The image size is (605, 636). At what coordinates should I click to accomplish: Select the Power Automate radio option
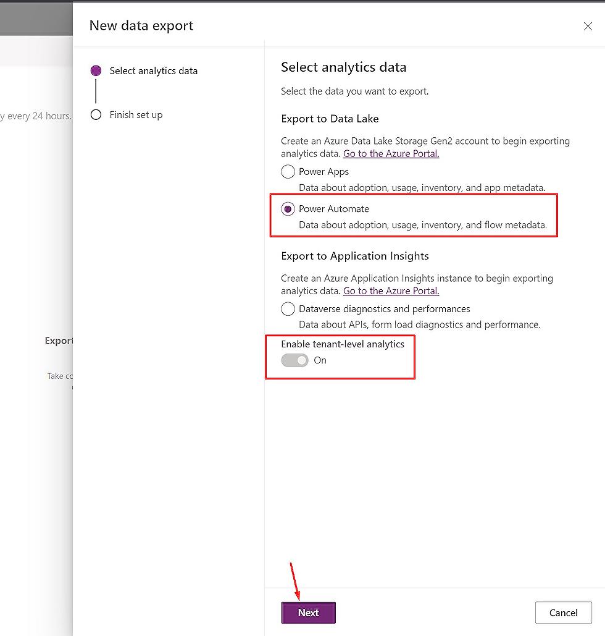point(288,209)
